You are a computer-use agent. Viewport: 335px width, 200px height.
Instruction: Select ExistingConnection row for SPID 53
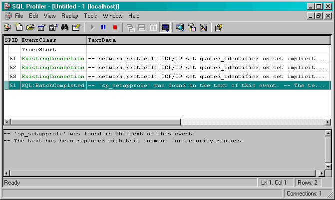tap(167, 76)
